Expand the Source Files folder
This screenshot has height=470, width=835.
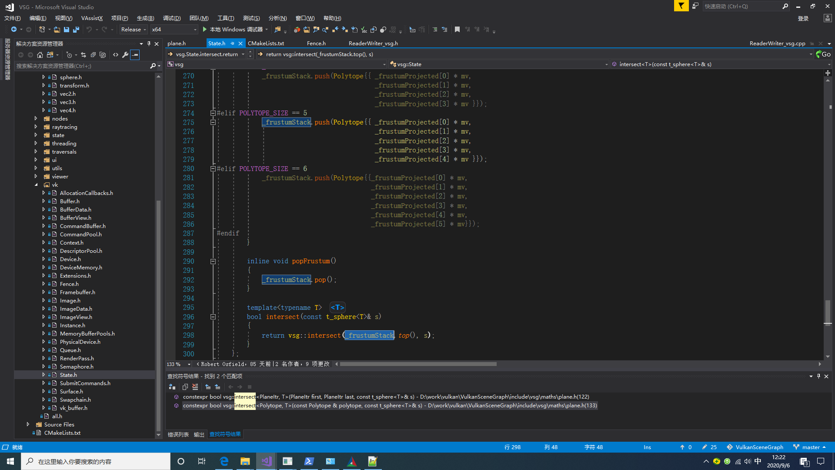[28, 425]
